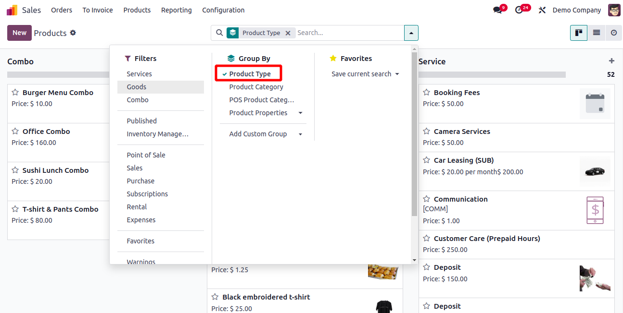This screenshot has height=313, width=623.
Task: Click the New button
Action: (x=19, y=33)
